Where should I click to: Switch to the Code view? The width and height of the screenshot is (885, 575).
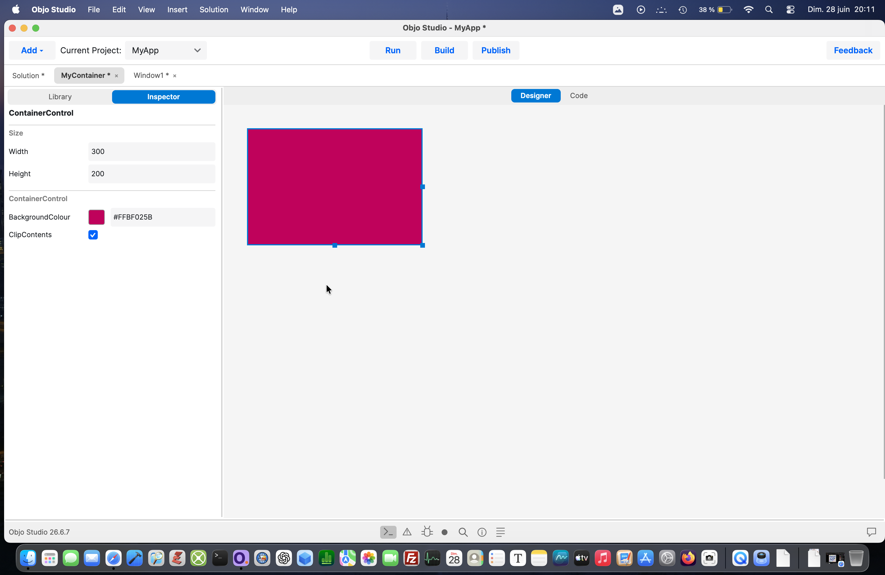(579, 95)
